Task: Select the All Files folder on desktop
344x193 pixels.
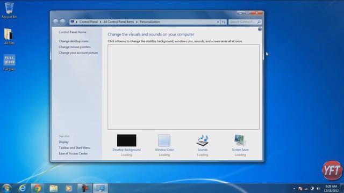Action: 9,36
